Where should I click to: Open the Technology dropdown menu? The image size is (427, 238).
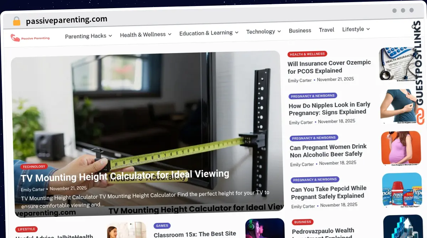(x=263, y=32)
